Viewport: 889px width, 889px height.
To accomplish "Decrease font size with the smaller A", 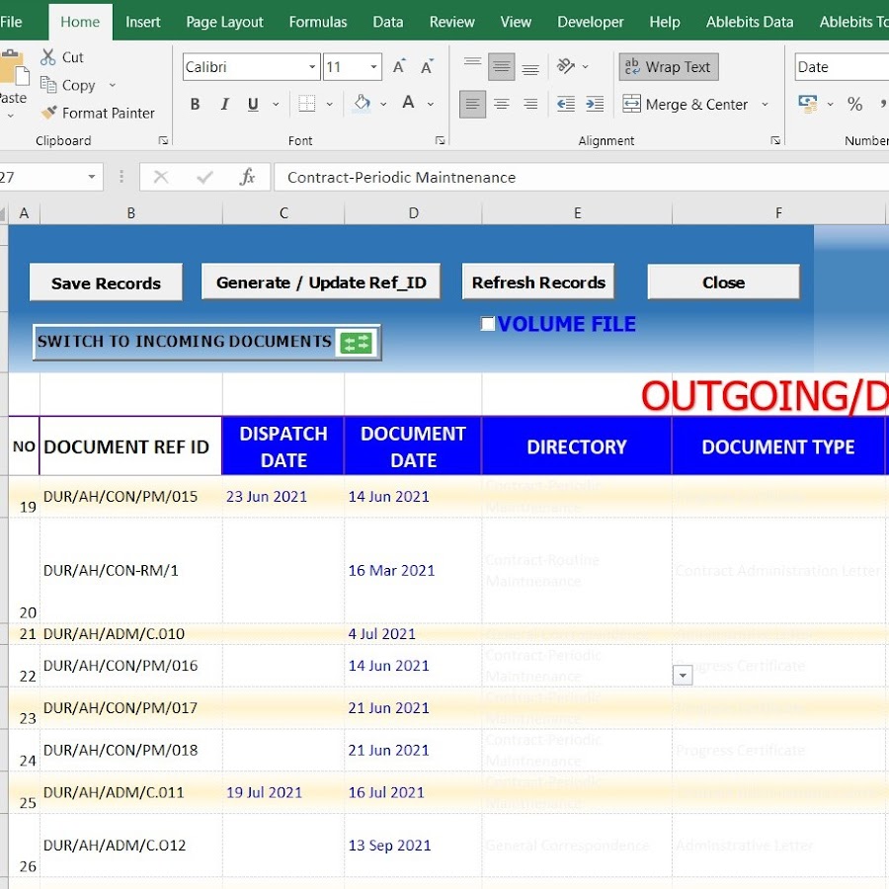I will click(427, 67).
